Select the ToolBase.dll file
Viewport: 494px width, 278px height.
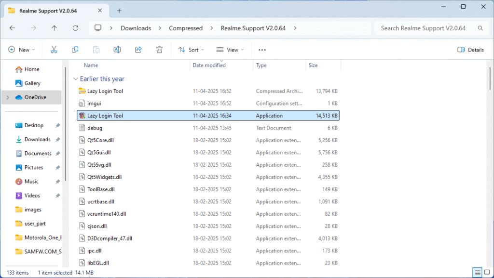(208, 189)
